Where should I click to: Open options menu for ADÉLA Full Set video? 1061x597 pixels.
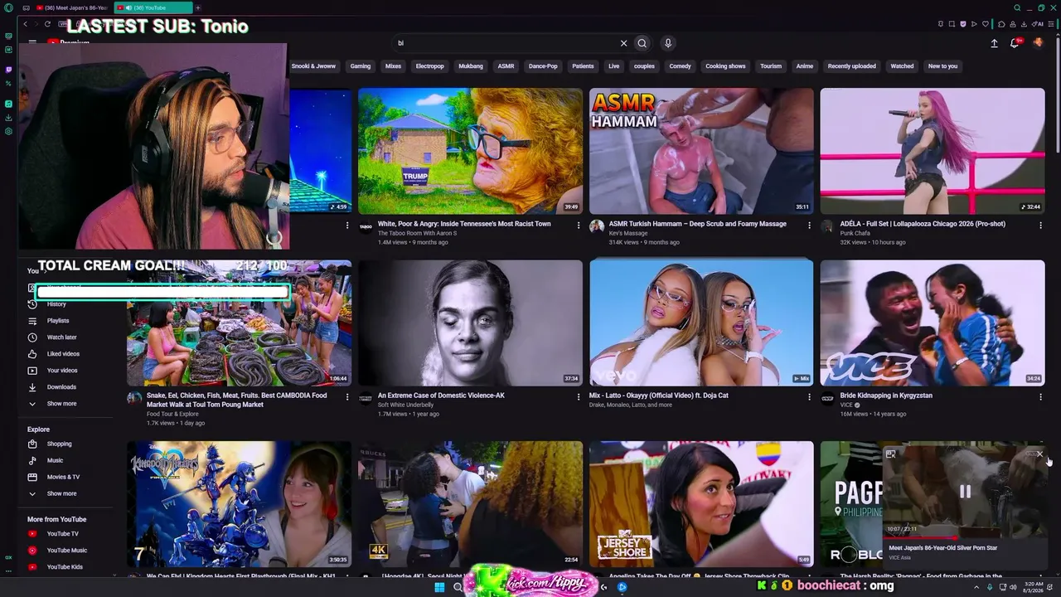pos(1040,225)
